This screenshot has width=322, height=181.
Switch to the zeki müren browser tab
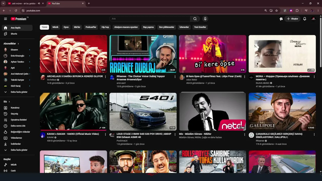click(24, 4)
